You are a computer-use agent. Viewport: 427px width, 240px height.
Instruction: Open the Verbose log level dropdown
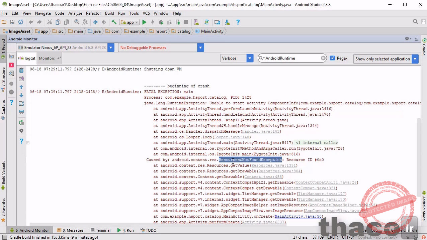[x=250, y=58]
